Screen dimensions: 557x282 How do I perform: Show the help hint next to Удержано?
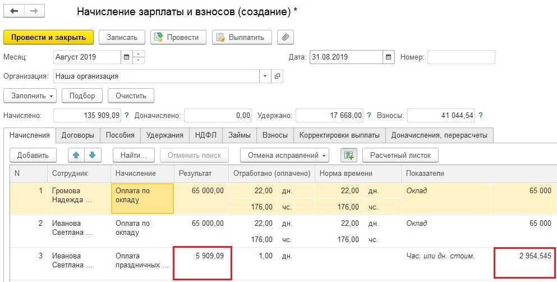369,116
